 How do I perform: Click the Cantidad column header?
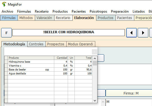coord(61,58)
